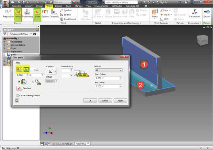Choose the Cosmetic weld tool
Image resolution: width=213 pixels, height=150 pixels.
pyautogui.click(x=54, y=14)
